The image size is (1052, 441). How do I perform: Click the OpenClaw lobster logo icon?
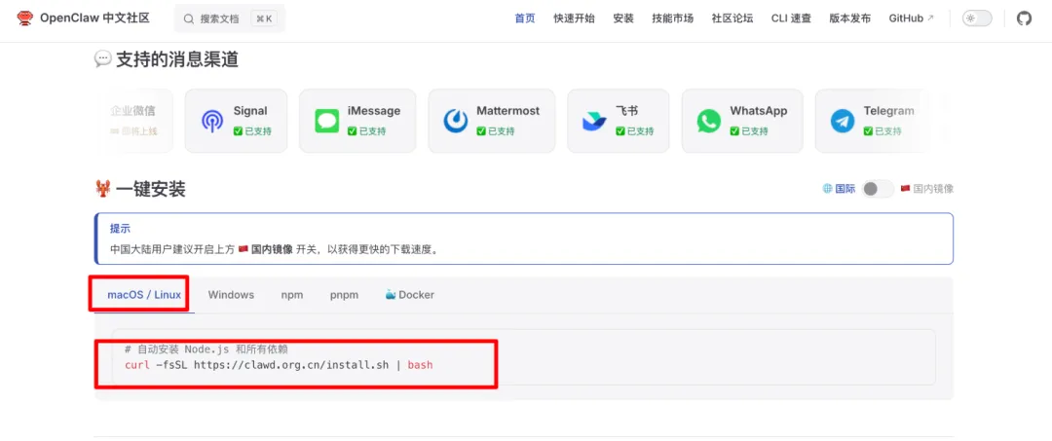point(25,18)
